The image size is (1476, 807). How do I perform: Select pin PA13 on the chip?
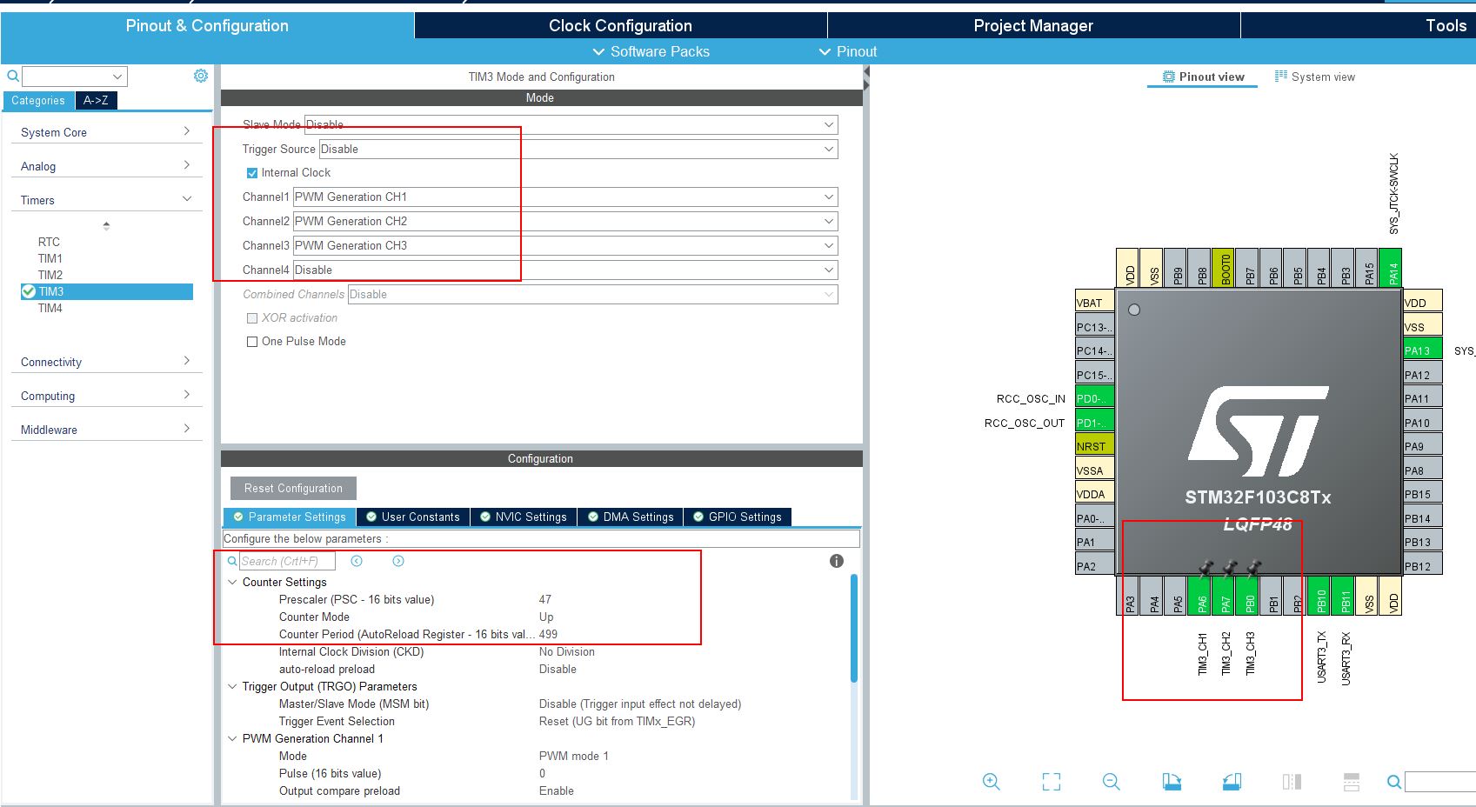click(1423, 350)
